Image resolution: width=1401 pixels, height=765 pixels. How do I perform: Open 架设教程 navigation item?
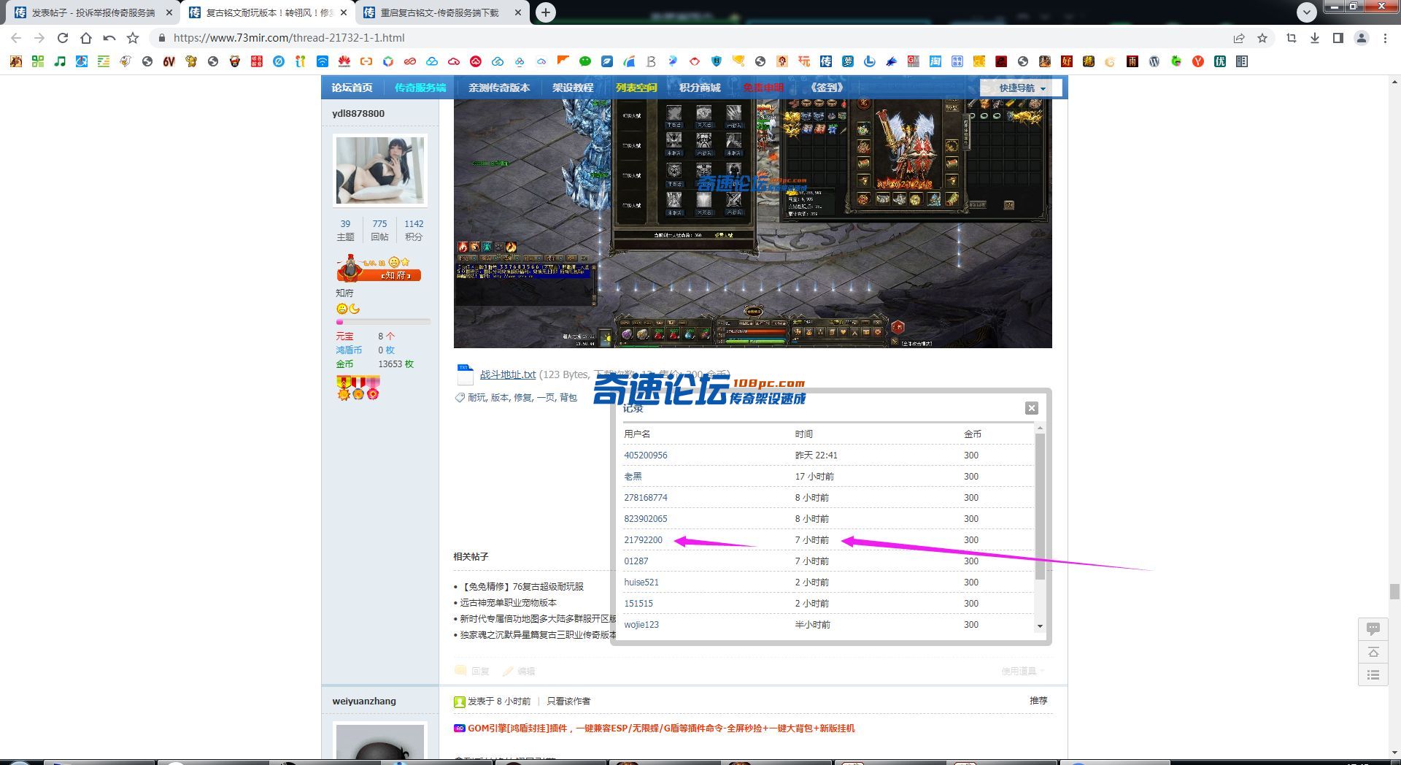coord(573,88)
